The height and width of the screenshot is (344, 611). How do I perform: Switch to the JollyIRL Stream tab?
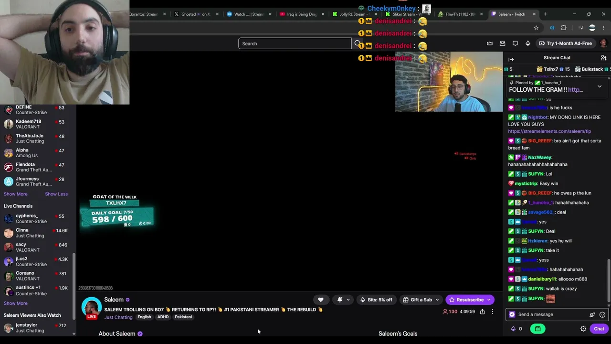355,14
